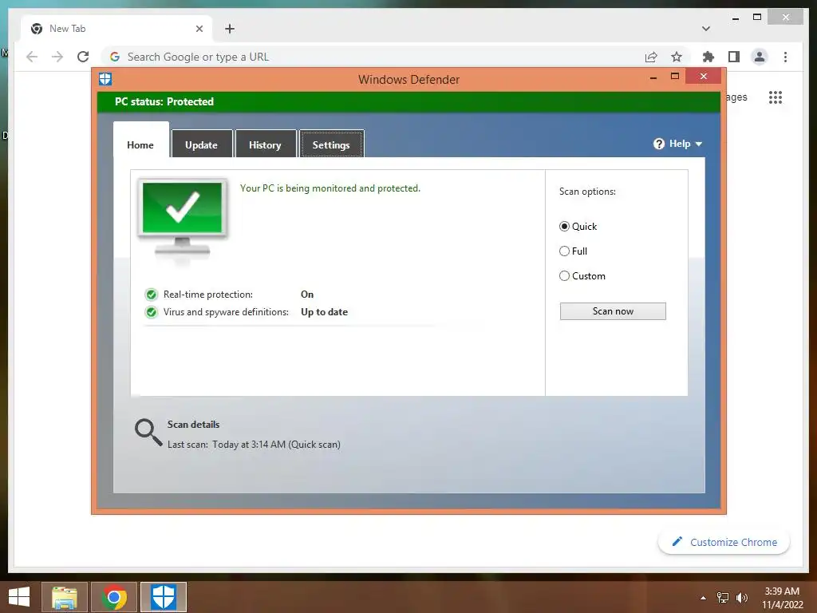
Task: Click the Virus and spyware definitions check icon
Action: click(x=151, y=312)
